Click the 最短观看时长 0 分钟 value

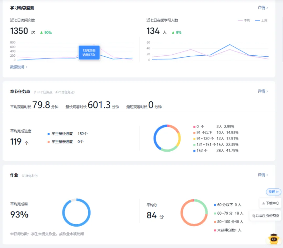point(144,105)
